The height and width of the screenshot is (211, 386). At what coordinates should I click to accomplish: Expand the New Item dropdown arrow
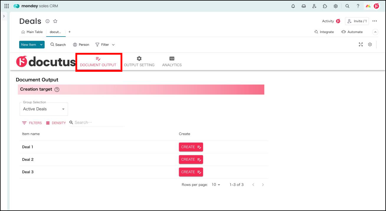41,45
